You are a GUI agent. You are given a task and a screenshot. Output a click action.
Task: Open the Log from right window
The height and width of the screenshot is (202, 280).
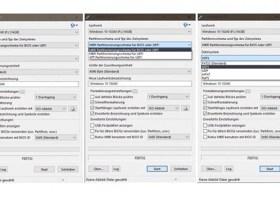pyautogui.click(x=228, y=169)
